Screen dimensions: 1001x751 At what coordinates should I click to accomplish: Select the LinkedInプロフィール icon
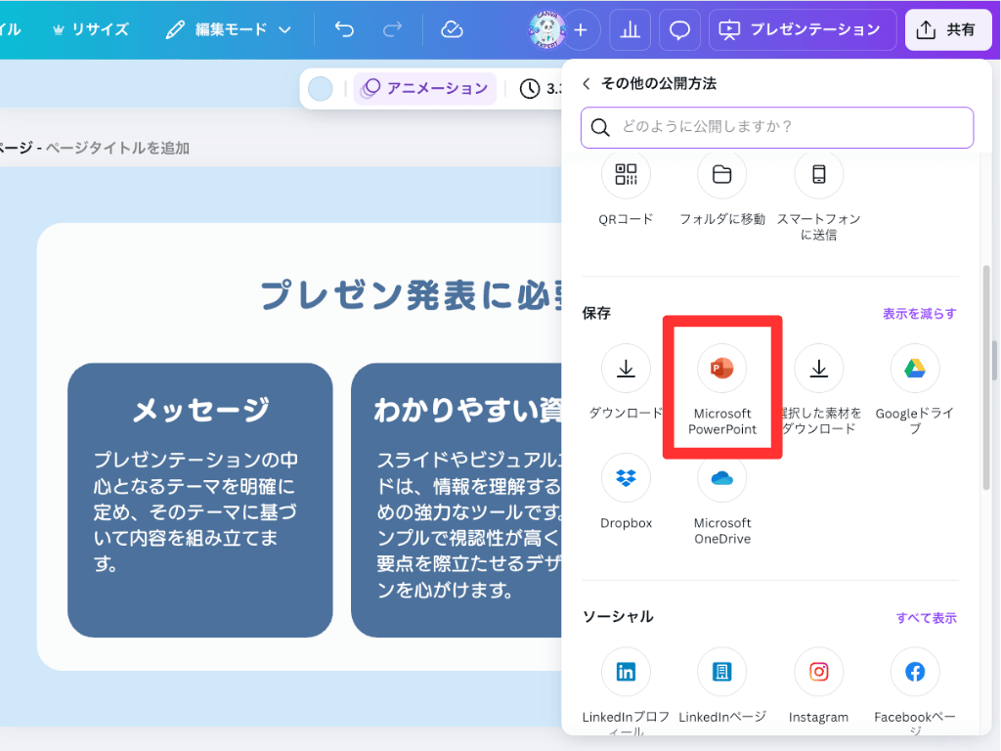pos(626,672)
